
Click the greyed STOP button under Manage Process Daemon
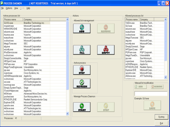click(106, 107)
